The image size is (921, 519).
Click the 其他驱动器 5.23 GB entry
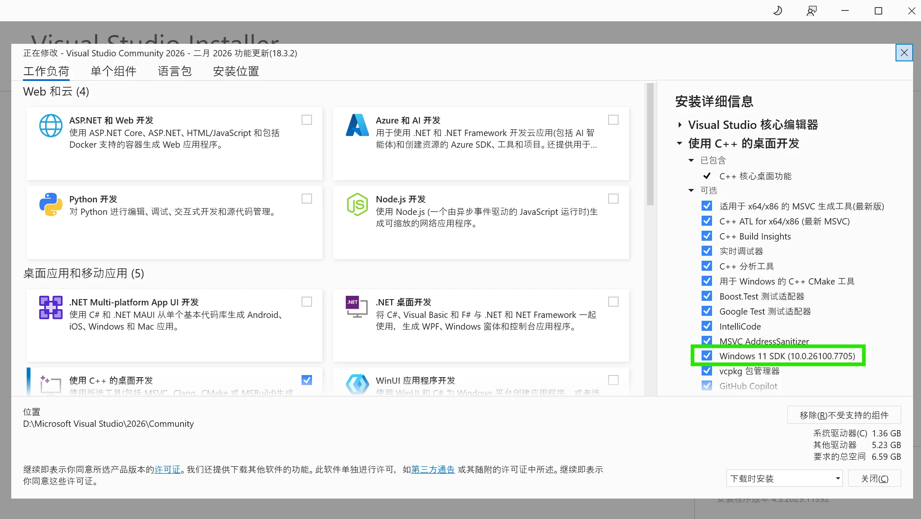click(x=857, y=445)
